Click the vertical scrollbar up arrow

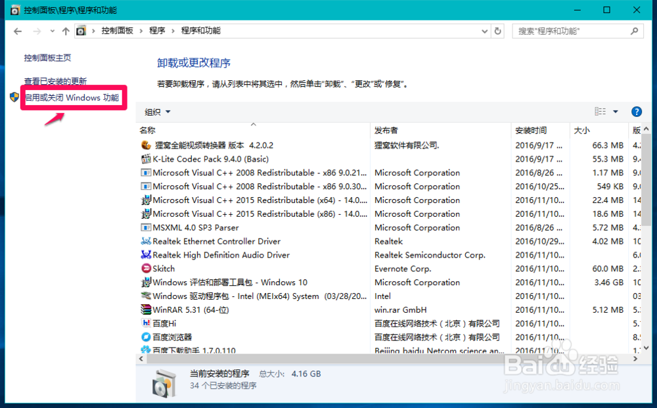tap(646, 129)
